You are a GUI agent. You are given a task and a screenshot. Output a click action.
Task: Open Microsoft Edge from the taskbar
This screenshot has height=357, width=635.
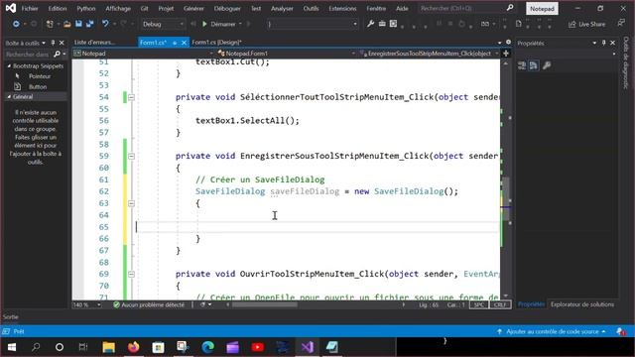pyautogui.click(x=207, y=347)
